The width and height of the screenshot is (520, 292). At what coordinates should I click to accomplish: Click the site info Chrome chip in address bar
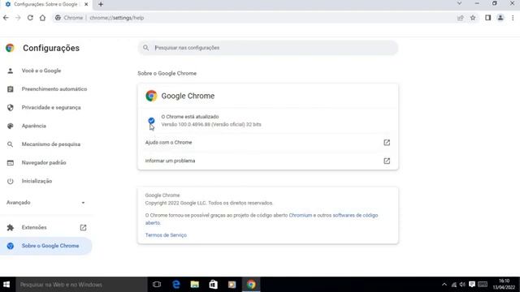(69, 18)
